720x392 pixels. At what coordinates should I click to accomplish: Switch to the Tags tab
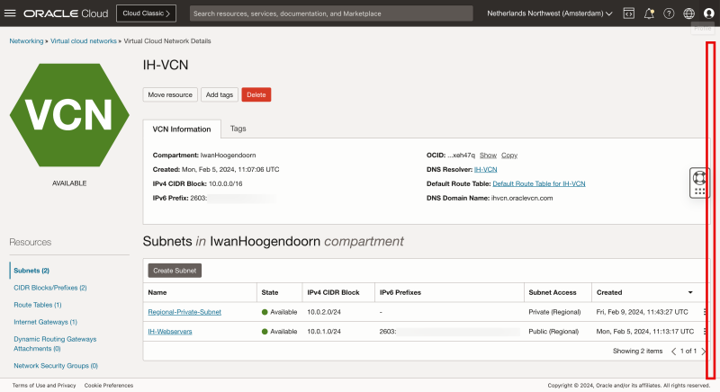238,129
